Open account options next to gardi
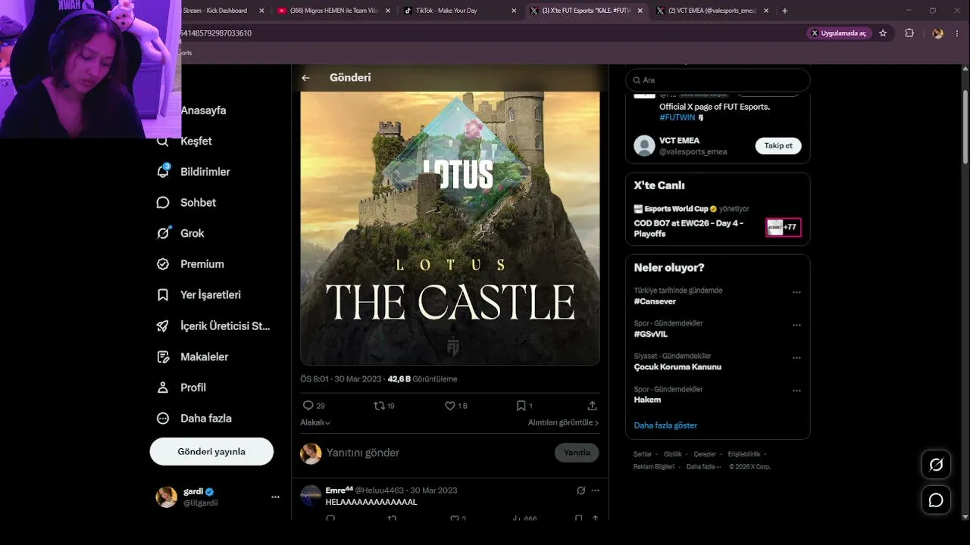This screenshot has width=970, height=545. pos(275,497)
